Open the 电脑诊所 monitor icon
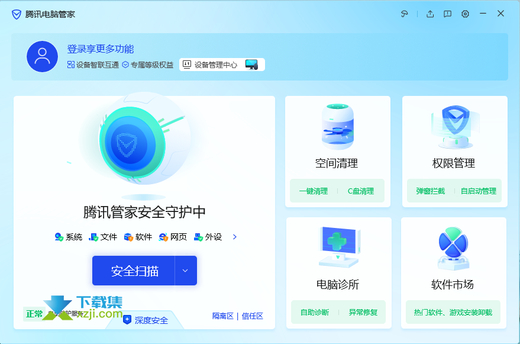The width and height of the screenshot is (520, 344). tap(338, 247)
